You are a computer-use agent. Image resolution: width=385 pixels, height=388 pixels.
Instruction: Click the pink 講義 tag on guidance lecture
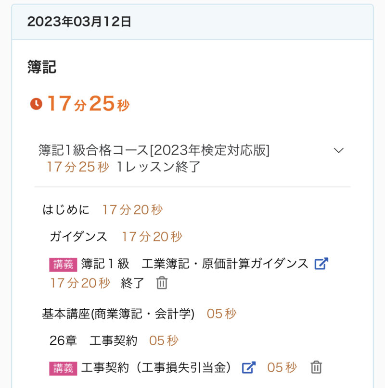[63, 264]
